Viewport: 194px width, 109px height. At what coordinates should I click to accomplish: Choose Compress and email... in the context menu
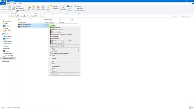click(64, 32)
